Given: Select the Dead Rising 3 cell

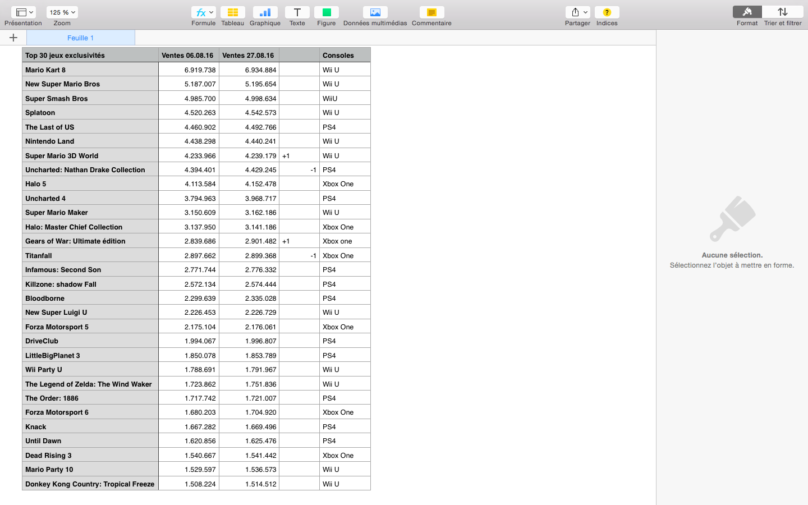Looking at the screenshot, I should [x=90, y=455].
